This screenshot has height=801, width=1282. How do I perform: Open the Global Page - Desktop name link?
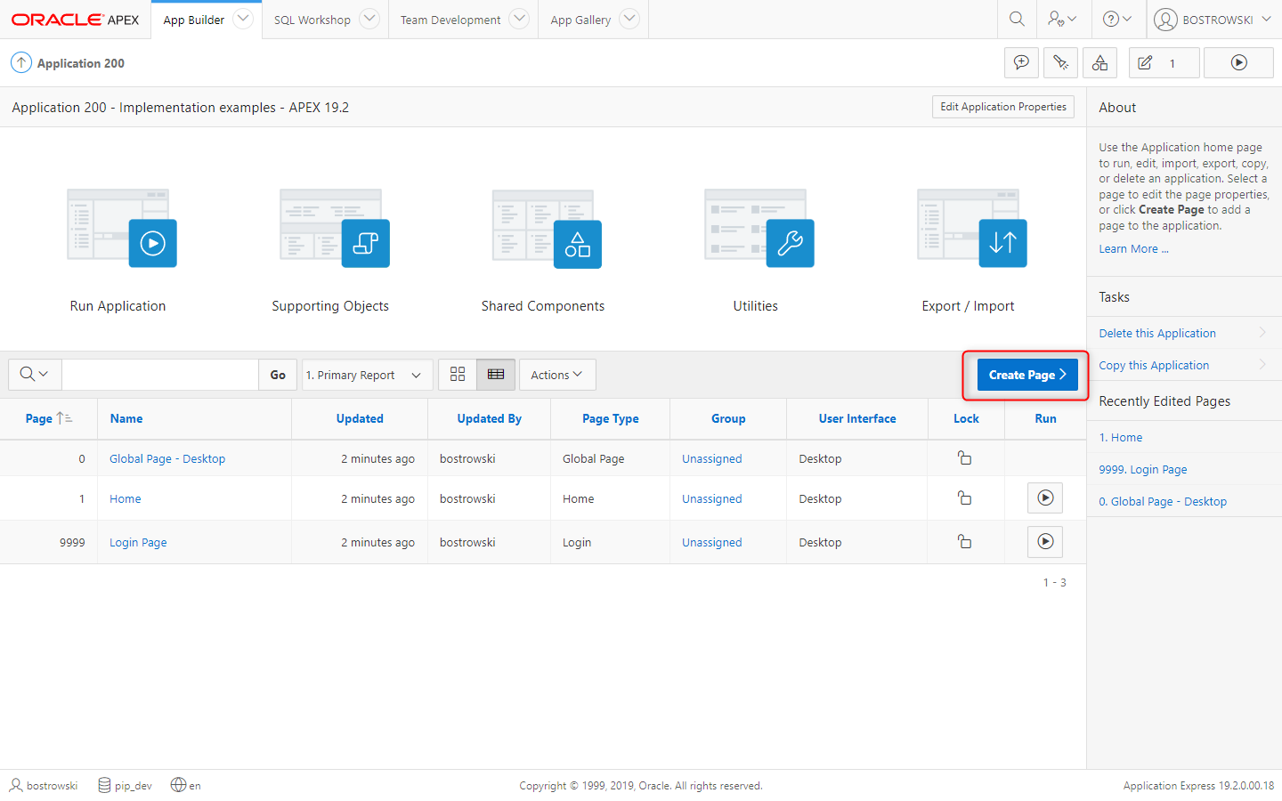coord(167,458)
